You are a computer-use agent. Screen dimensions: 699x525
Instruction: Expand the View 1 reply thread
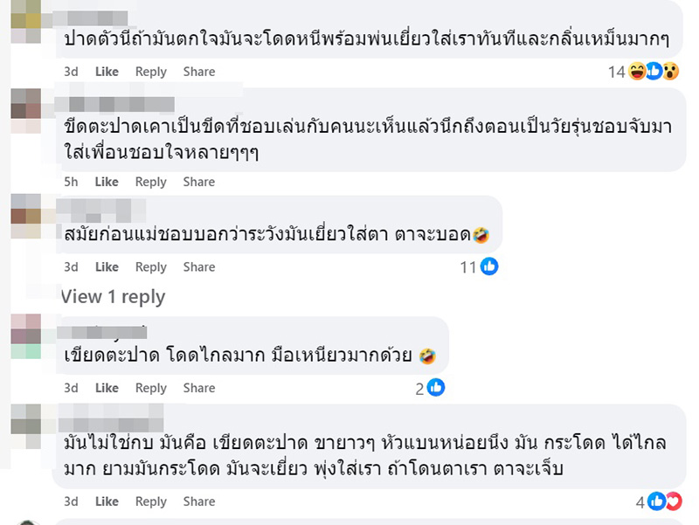click(x=114, y=297)
